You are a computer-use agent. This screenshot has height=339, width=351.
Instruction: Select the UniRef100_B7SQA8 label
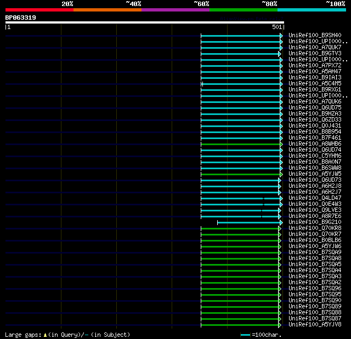(315, 258)
